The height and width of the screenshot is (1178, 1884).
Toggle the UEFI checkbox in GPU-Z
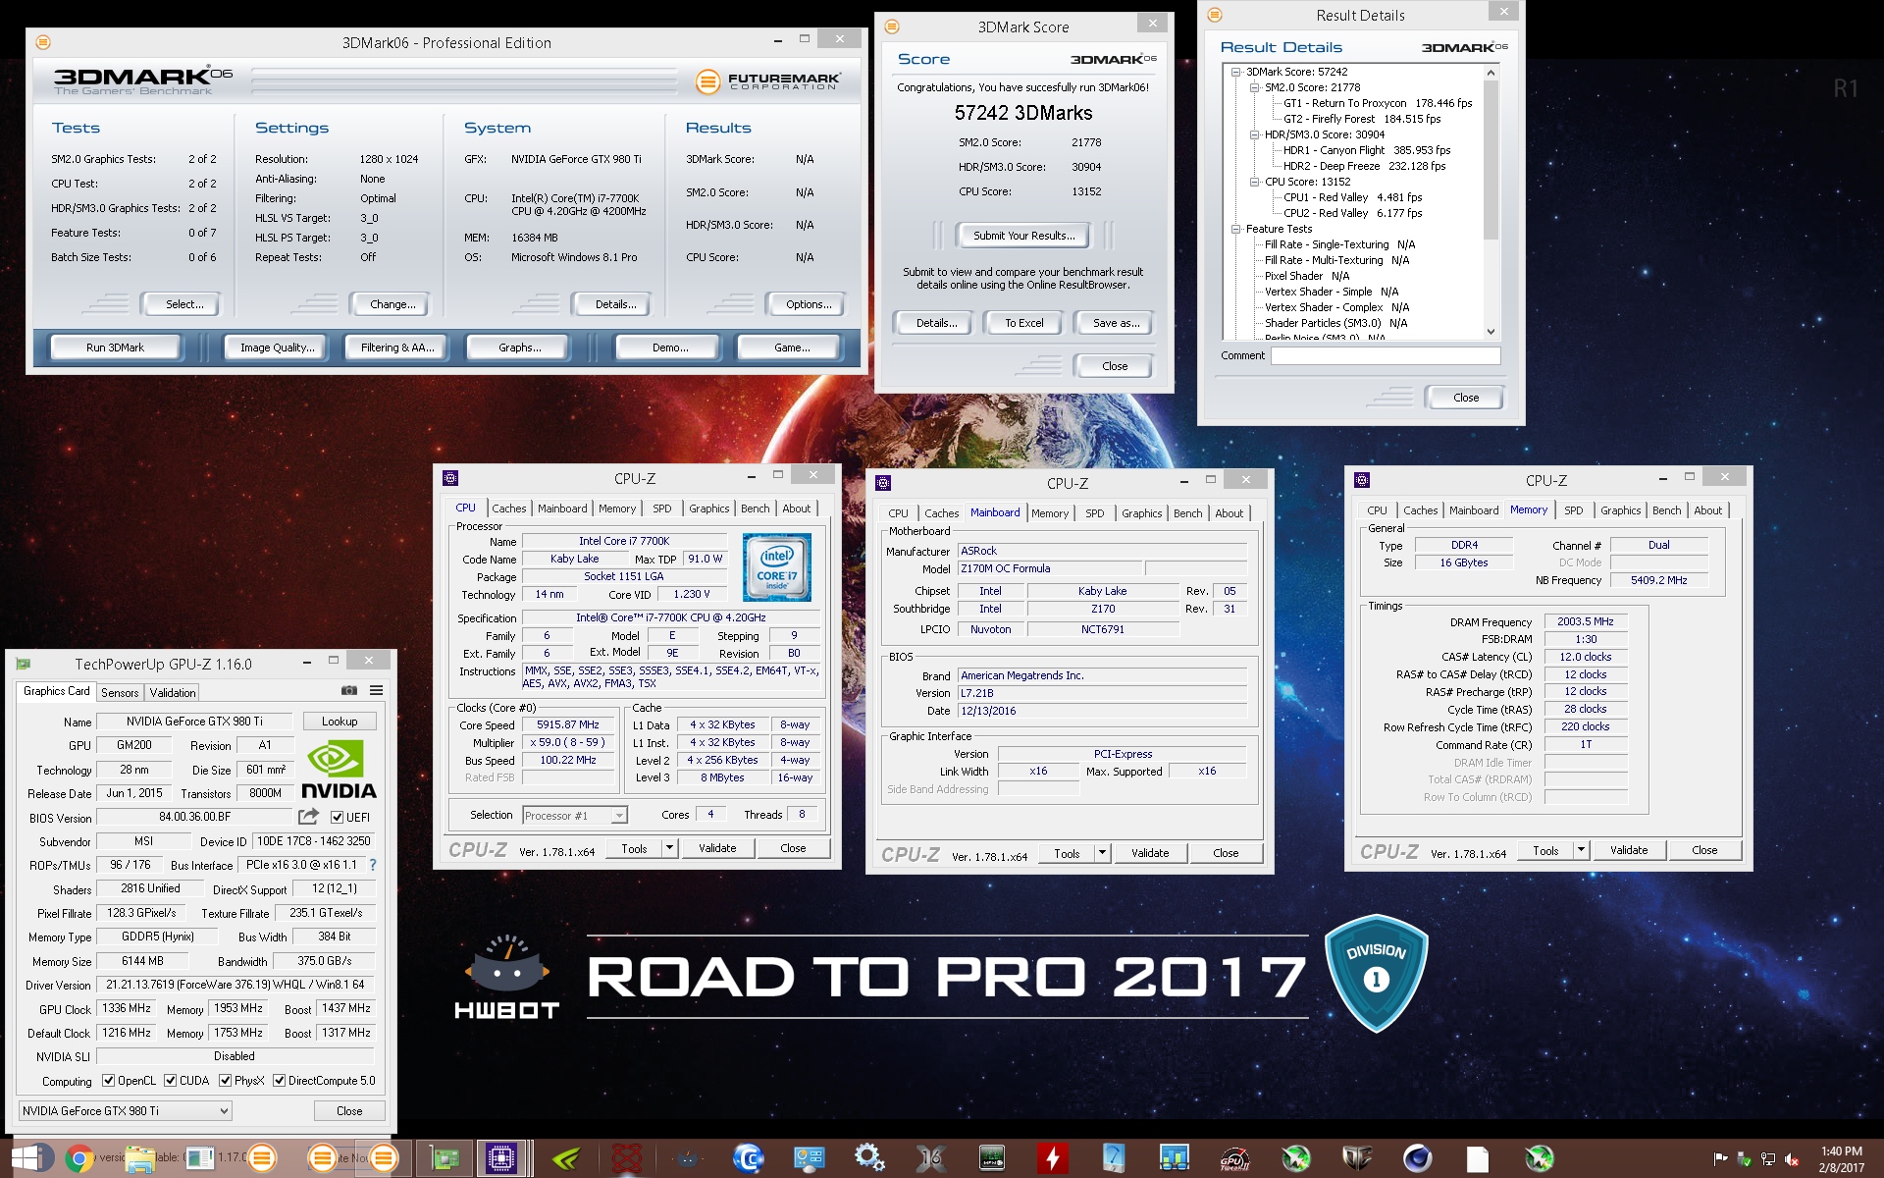(337, 818)
